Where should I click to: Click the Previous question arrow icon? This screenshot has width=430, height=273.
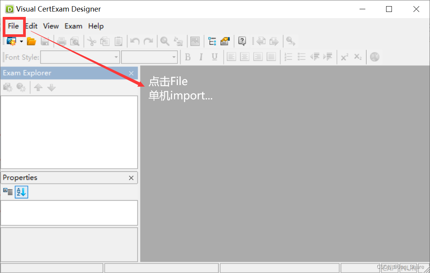[261, 42]
